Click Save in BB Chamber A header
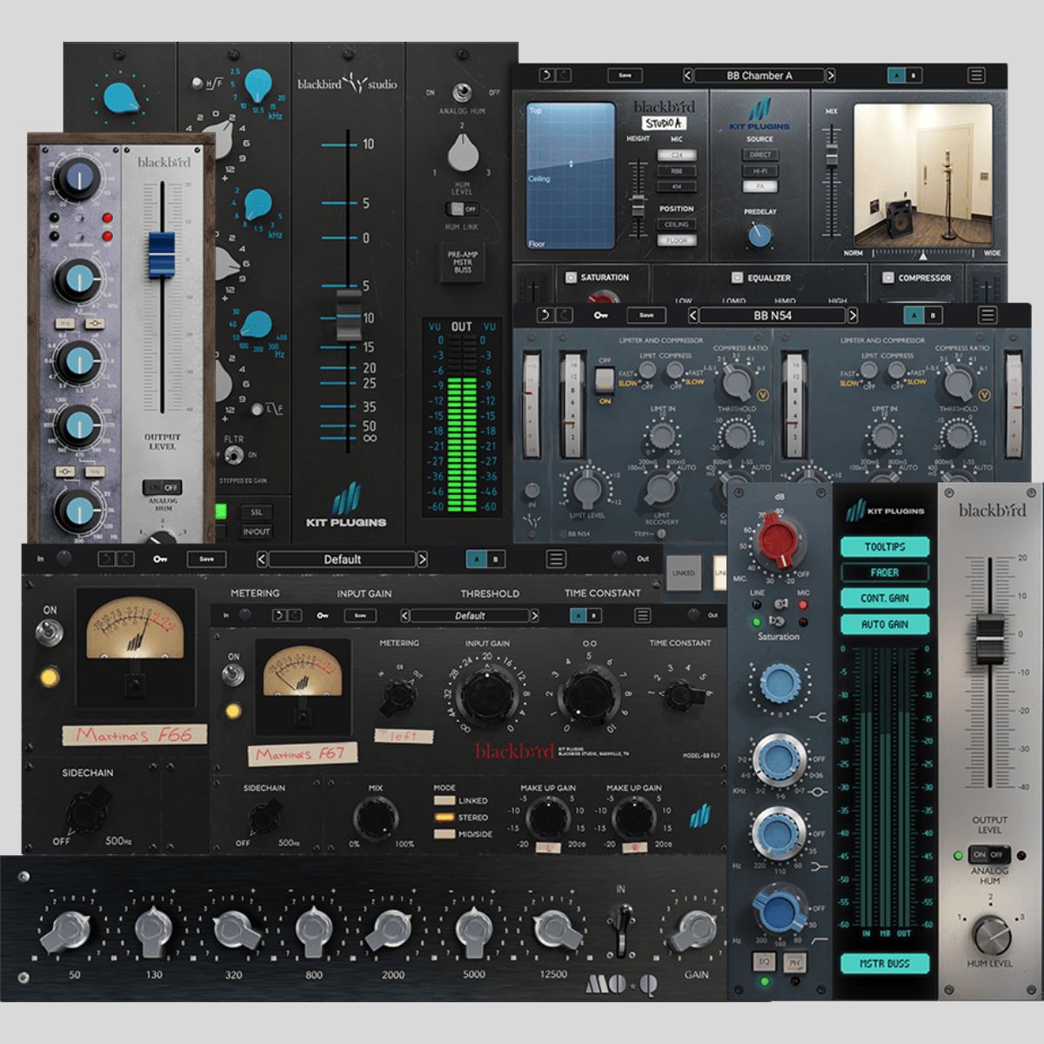Viewport: 1044px width, 1044px height. 625,76
